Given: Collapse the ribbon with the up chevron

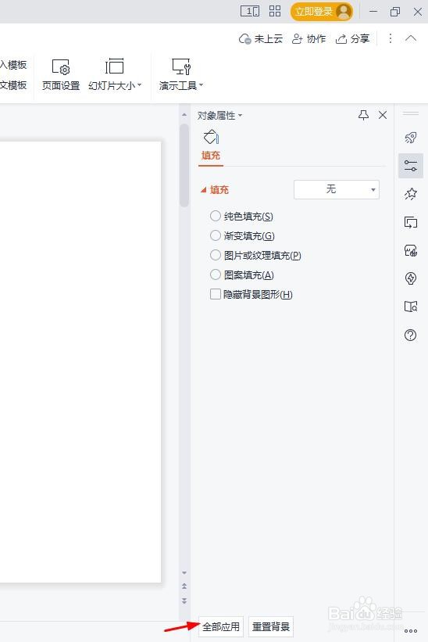Looking at the screenshot, I should pyautogui.click(x=411, y=38).
